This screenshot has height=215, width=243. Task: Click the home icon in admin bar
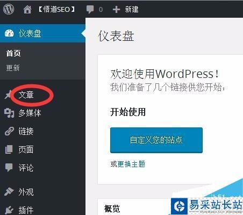27,10
